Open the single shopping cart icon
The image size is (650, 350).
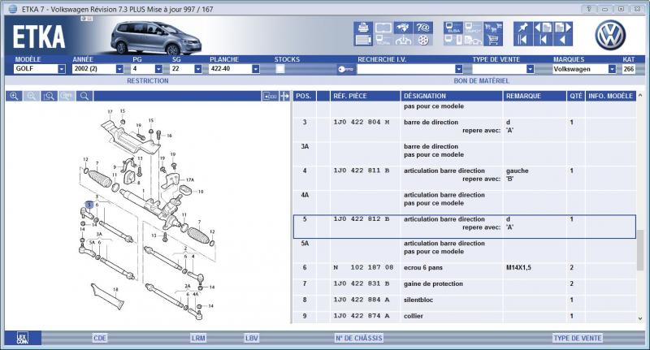[x=493, y=40]
